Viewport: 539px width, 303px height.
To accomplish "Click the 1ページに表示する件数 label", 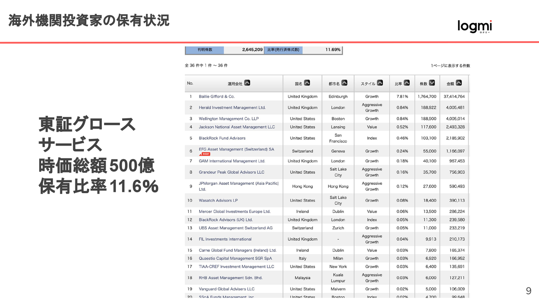I will click(x=450, y=66).
